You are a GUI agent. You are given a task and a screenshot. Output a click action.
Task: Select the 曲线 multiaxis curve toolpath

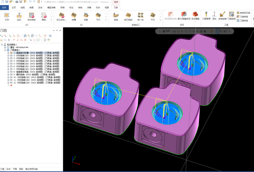[116, 17]
